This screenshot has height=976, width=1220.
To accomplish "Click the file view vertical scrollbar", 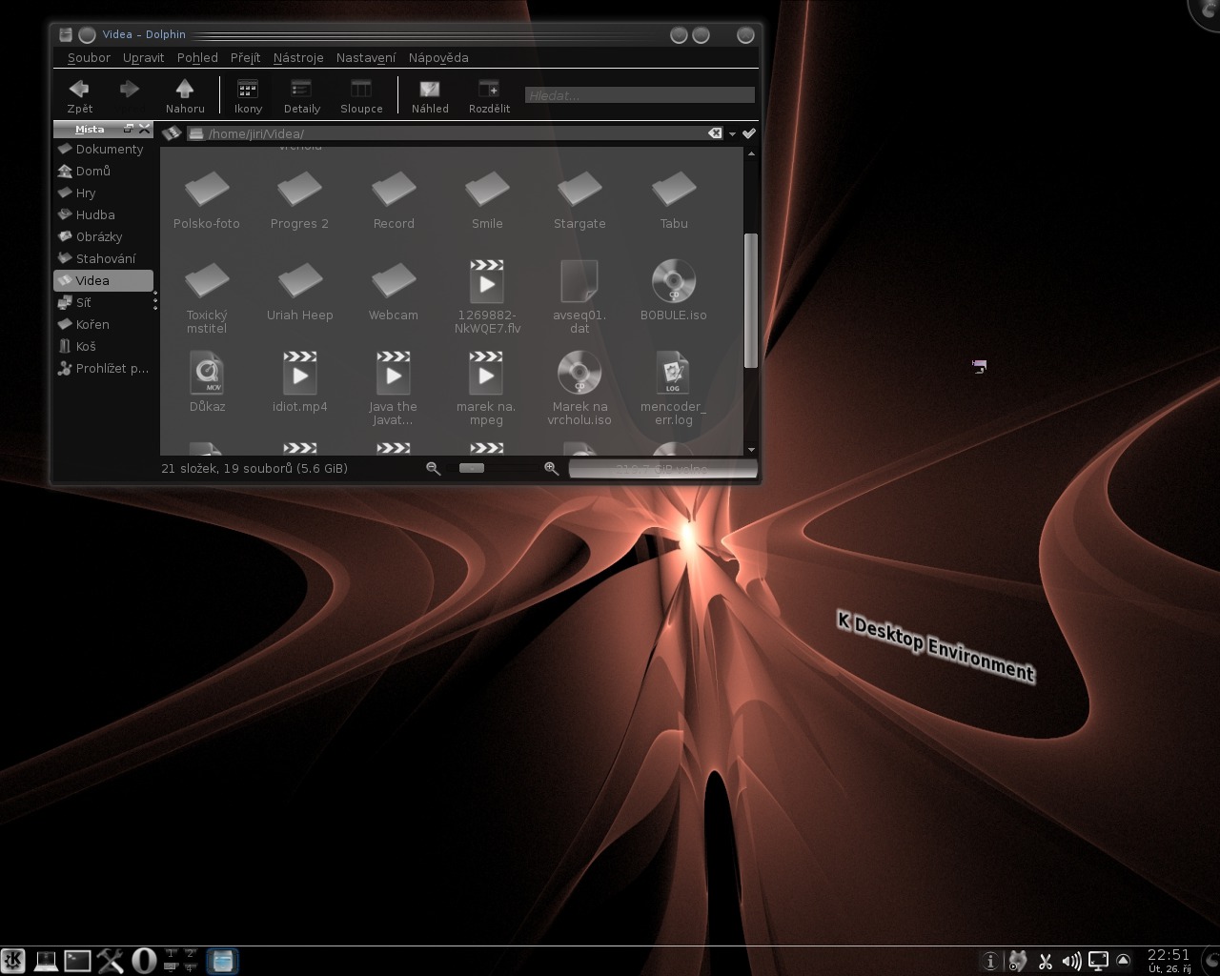I will (x=751, y=300).
